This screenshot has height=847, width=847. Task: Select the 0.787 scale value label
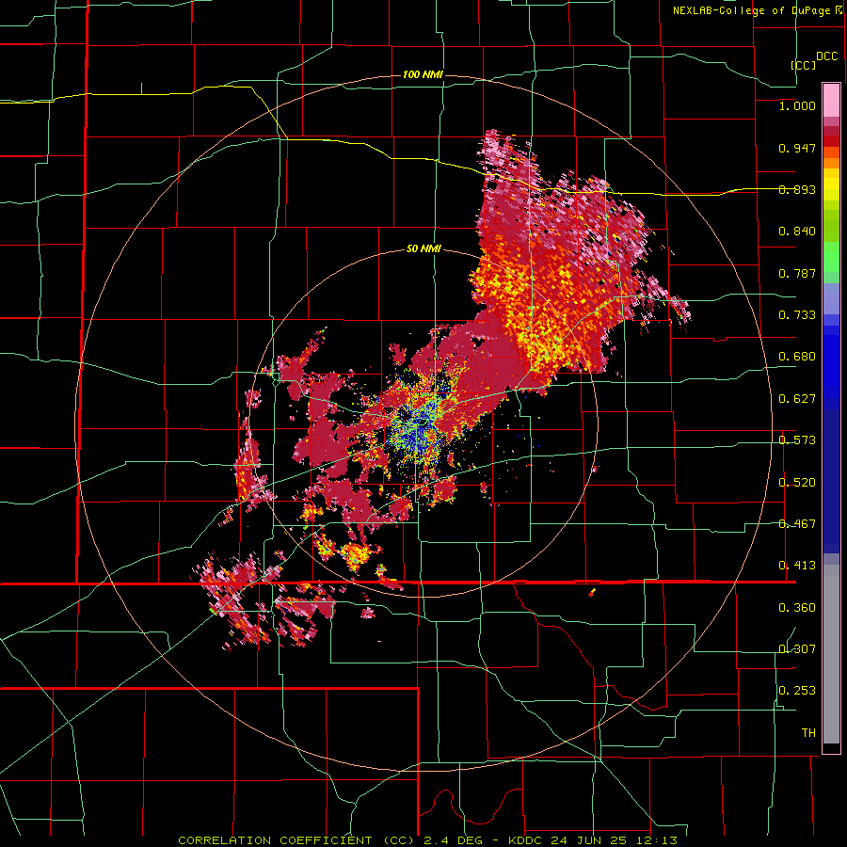tap(797, 273)
